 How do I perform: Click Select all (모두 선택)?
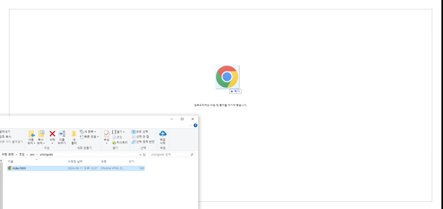click(140, 131)
